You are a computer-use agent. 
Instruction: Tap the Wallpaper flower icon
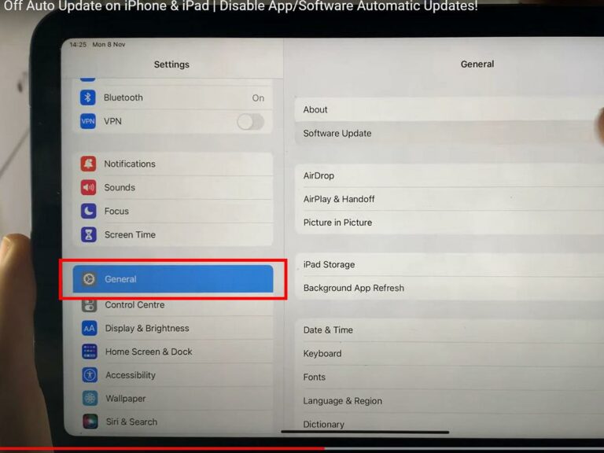point(90,398)
